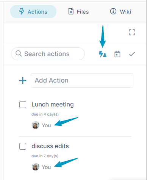
Task: Click the lightning bolt icon in Actions tab
Action: (x=22, y=11)
